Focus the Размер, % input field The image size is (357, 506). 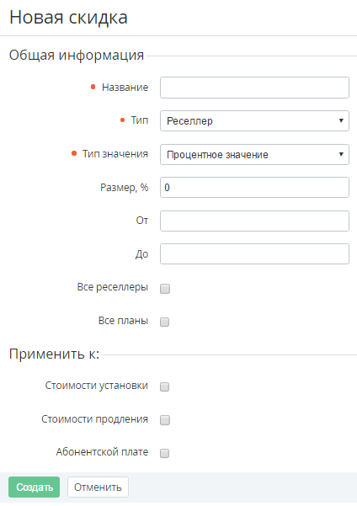coord(254,187)
